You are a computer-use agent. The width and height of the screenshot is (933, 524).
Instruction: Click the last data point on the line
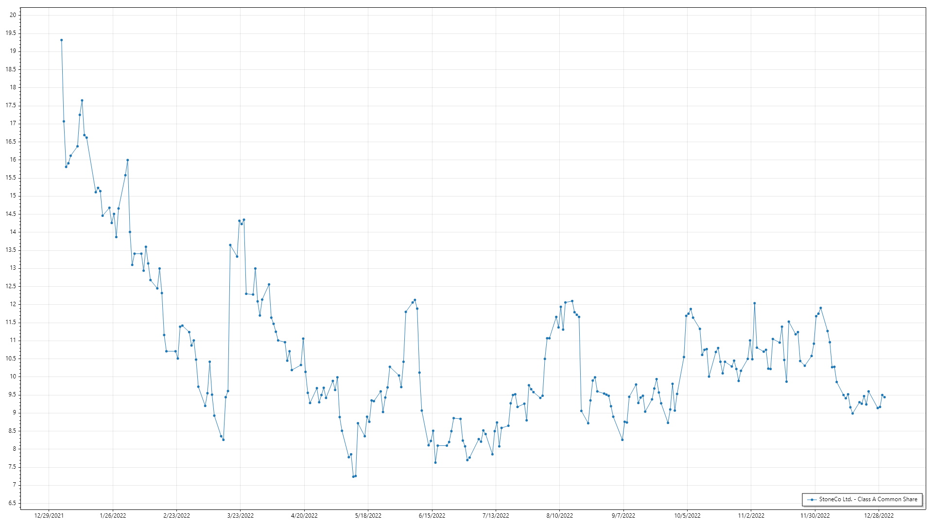point(884,397)
